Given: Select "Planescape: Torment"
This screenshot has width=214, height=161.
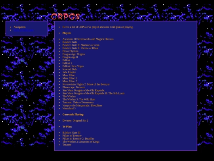Looking at the screenshot, I should (x=74, y=87).
